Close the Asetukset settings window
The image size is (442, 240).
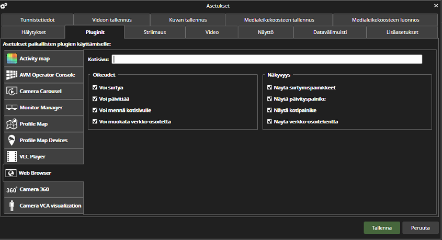click(x=436, y=6)
